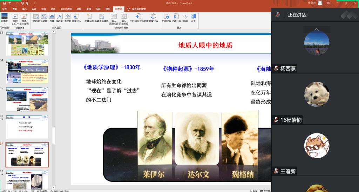
Task: Start 放映幻灯片 slideshow from ribbon
Action: click(x=15, y=18)
